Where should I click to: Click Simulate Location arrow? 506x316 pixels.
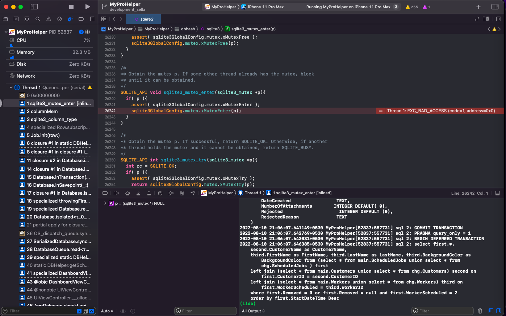pos(193,193)
